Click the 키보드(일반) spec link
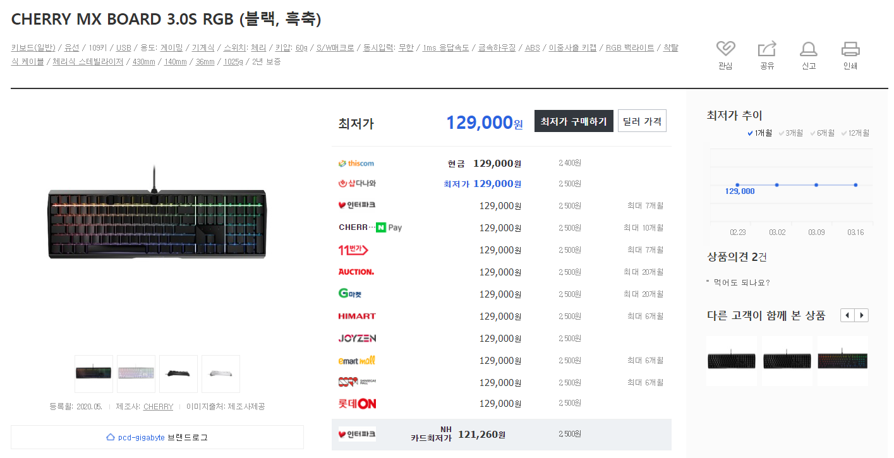 (33, 47)
